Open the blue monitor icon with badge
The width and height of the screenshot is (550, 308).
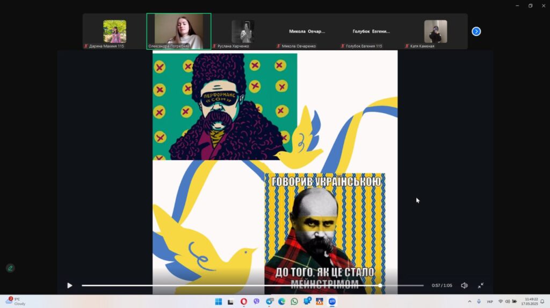[307, 302]
